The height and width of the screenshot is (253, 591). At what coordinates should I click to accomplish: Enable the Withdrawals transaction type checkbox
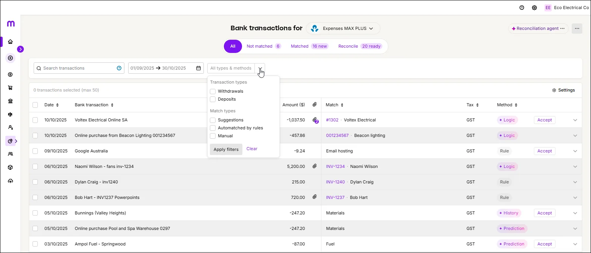coord(213,91)
